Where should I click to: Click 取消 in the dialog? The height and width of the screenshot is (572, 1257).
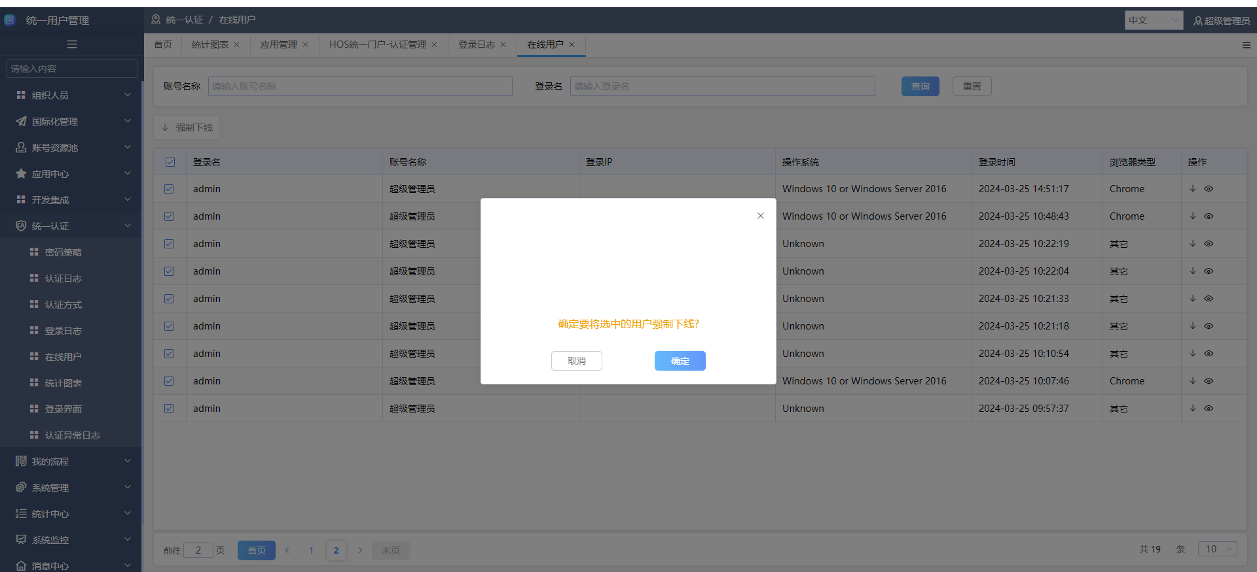[576, 361]
